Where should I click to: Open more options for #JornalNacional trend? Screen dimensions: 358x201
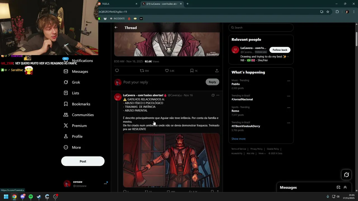tap(289, 96)
